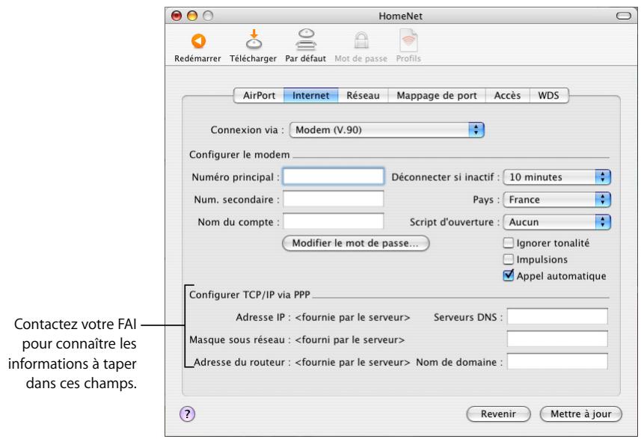The width and height of the screenshot is (641, 439).
Task: Click the Adresse IP "<fournie par le serveur>" text
Action: click(x=352, y=317)
